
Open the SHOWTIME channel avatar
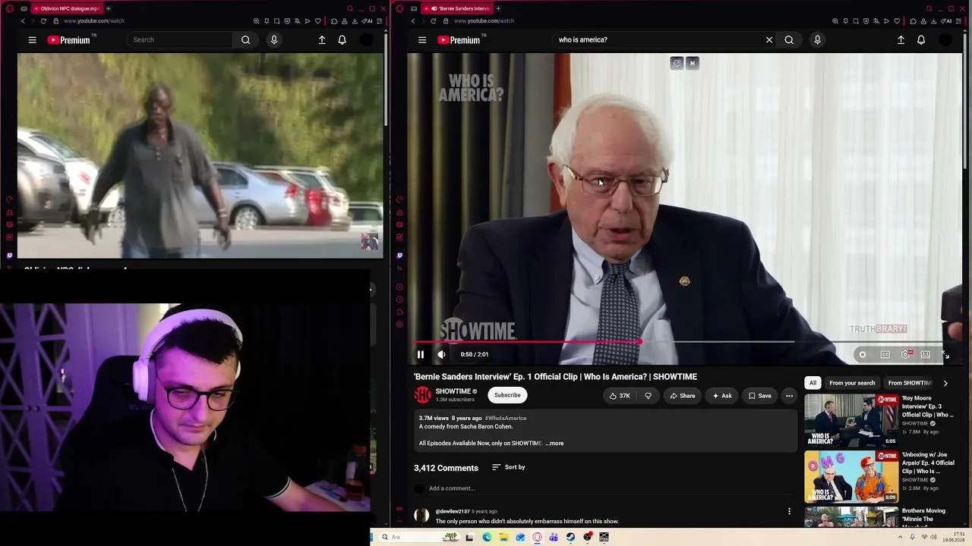(422, 395)
